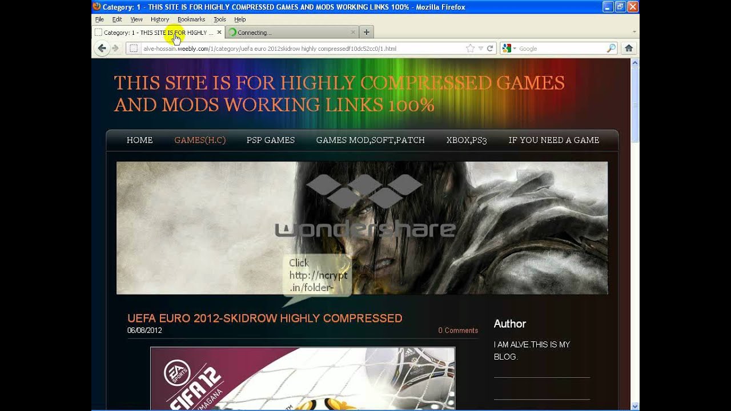
Task: Reload the page with the refresh icon
Action: (490, 49)
